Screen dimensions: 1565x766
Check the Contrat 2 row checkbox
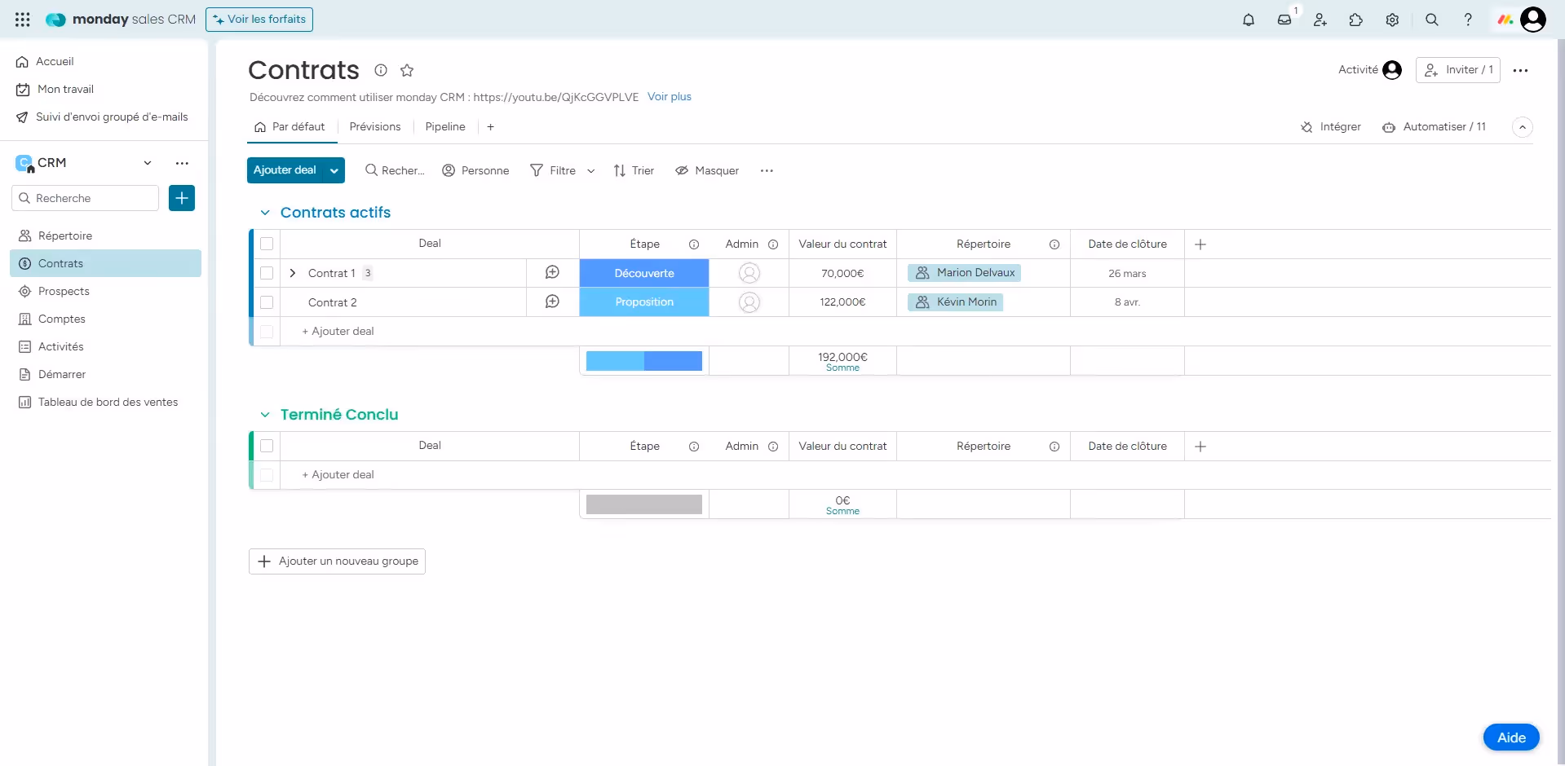[267, 302]
